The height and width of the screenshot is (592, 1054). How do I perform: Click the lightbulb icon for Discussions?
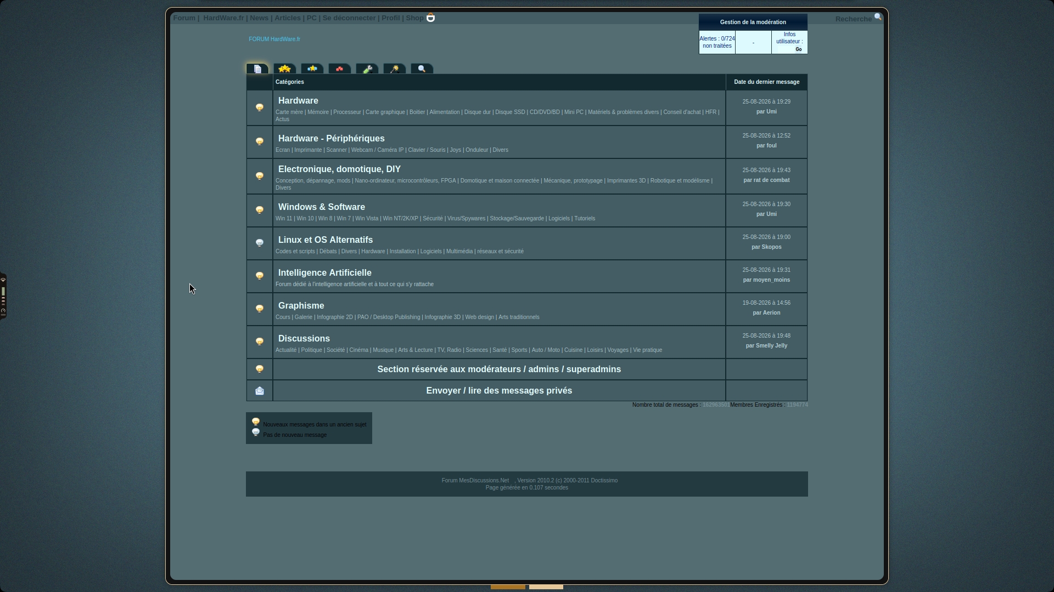[260, 341]
